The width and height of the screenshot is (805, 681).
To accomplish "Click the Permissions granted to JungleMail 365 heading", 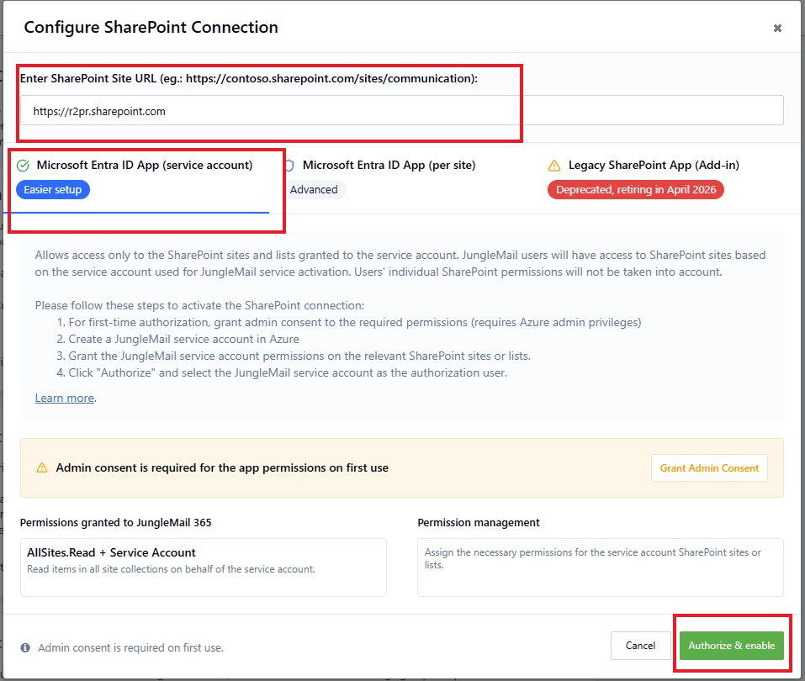I will (115, 522).
